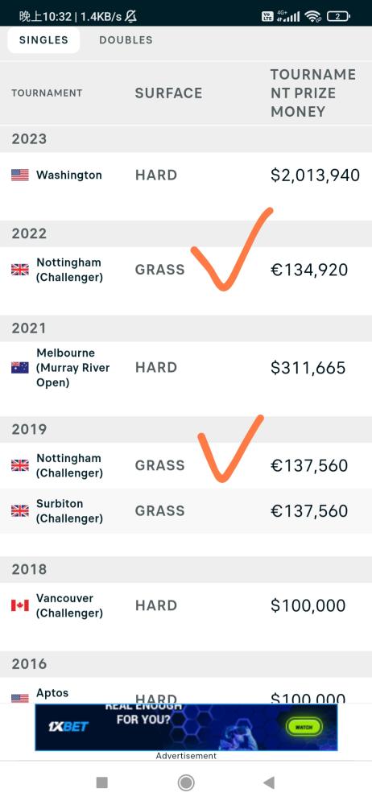Viewport: 372px width, 805px height.
Task: Tap the Android back triangle button
Action: 269,782
